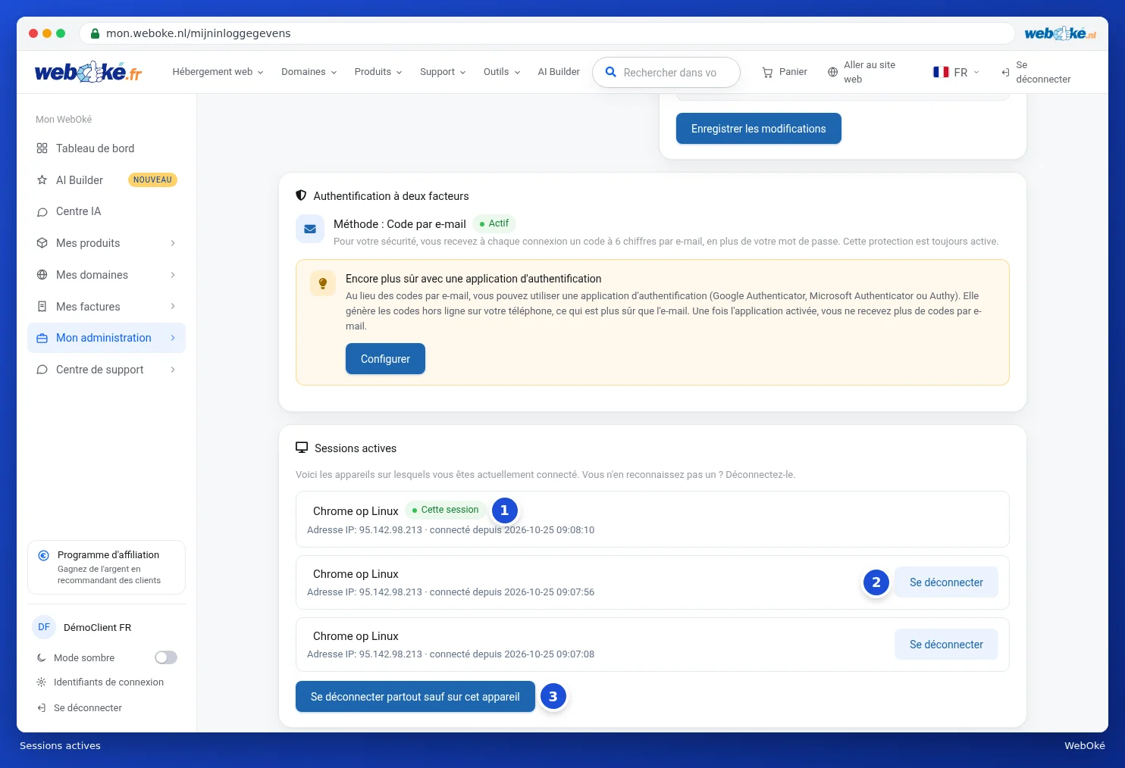Open the Outils dropdown menu
Screen dimensions: 1125x768
pyautogui.click(x=502, y=72)
